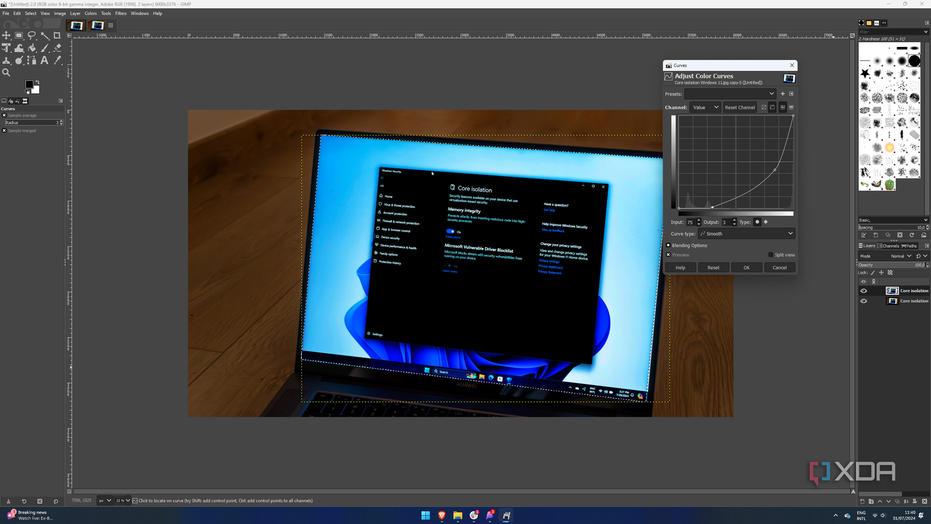Activate the Free Select lasso tool
931x524 pixels.
[32, 36]
